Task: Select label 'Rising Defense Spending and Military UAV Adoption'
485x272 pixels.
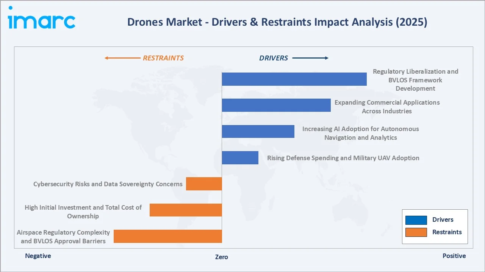Action: (x=343, y=158)
